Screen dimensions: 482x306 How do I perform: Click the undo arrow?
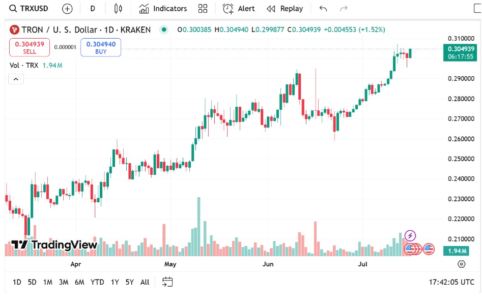pos(323,9)
